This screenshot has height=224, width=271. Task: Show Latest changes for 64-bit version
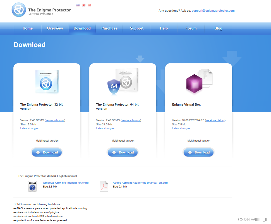(105, 128)
